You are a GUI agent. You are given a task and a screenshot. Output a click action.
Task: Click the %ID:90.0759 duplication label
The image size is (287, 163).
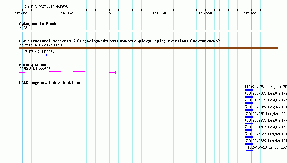click(266, 107)
